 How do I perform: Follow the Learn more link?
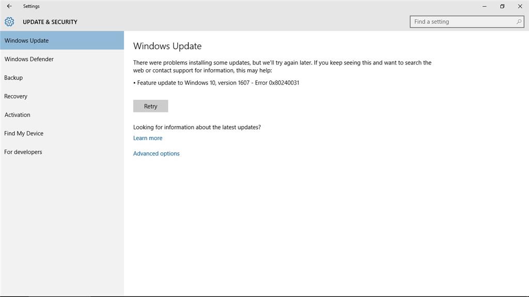[x=148, y=138]
